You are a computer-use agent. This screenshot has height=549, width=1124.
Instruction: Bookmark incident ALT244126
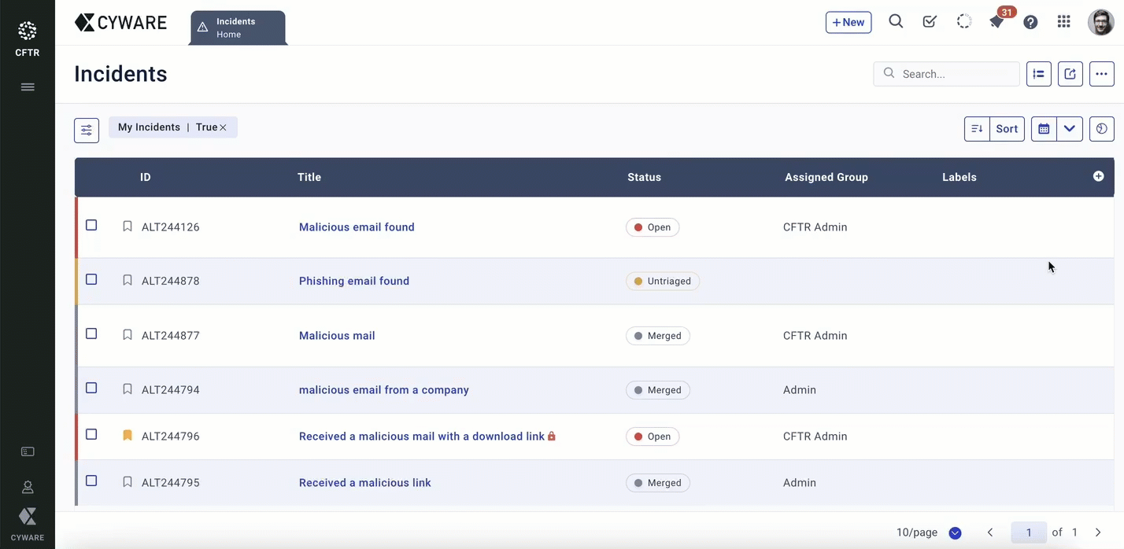pyautogui.click(x=128, y=227)
